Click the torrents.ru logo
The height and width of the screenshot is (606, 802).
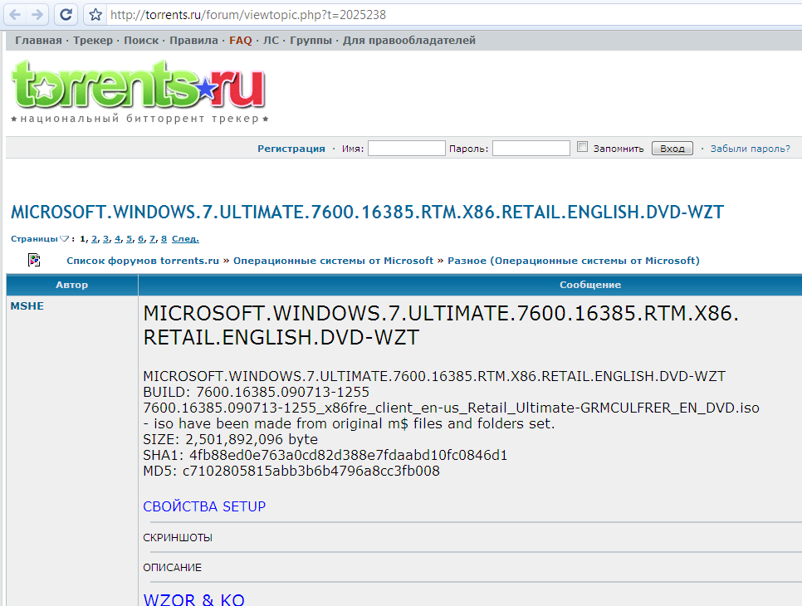pyautogui.click(x=138, y=87)
